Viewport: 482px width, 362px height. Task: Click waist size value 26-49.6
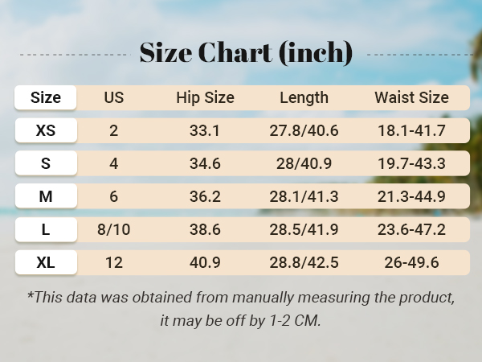click(411, 262)
